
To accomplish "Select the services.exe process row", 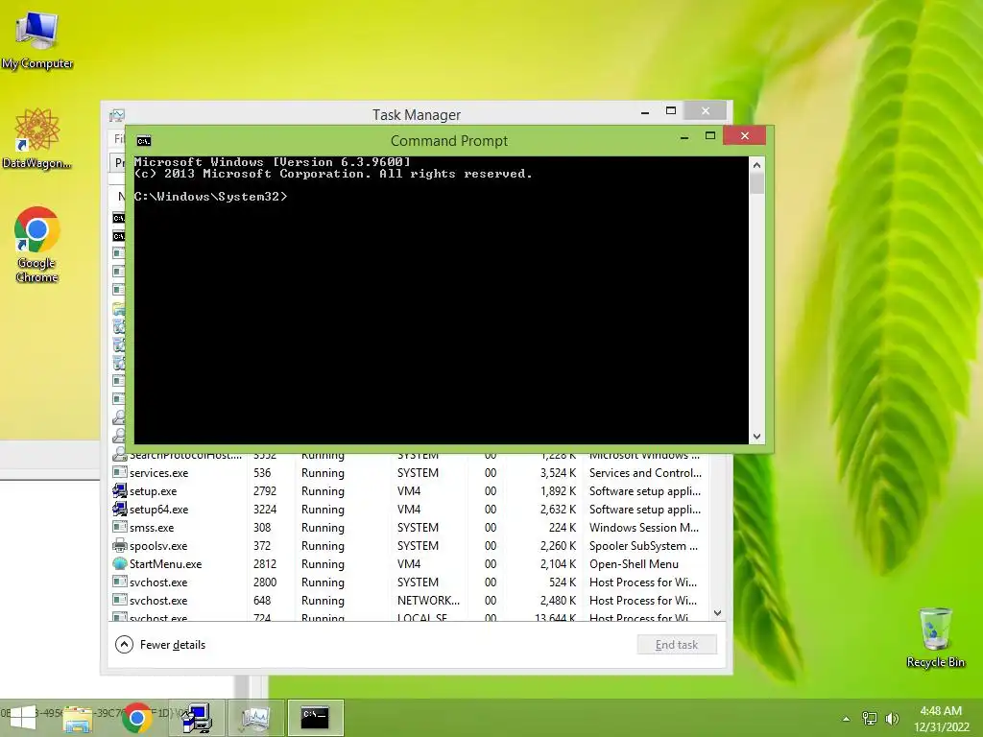I will (x=409, y=472).
